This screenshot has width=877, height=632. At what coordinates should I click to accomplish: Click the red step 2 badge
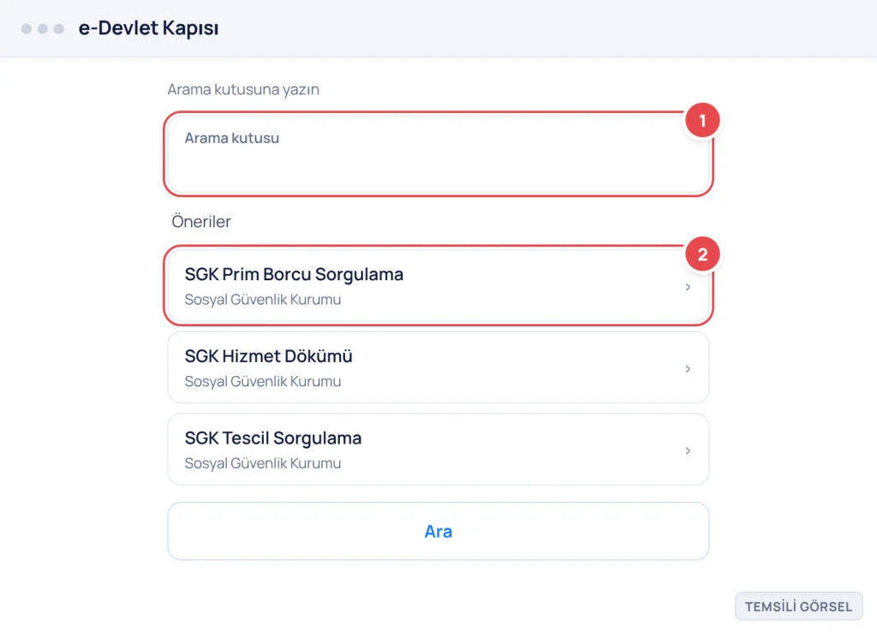[x=702, y=254]
